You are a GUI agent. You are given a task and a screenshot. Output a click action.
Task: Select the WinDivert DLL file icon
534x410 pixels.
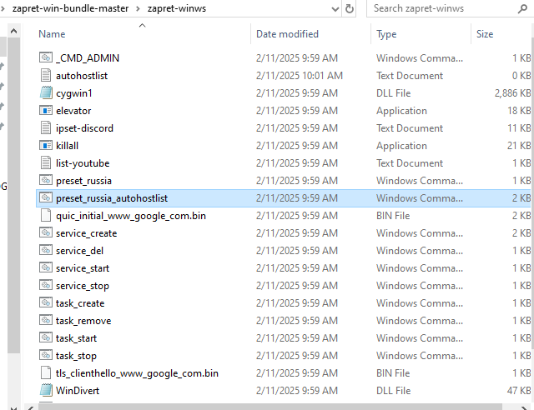coord(46,390)
